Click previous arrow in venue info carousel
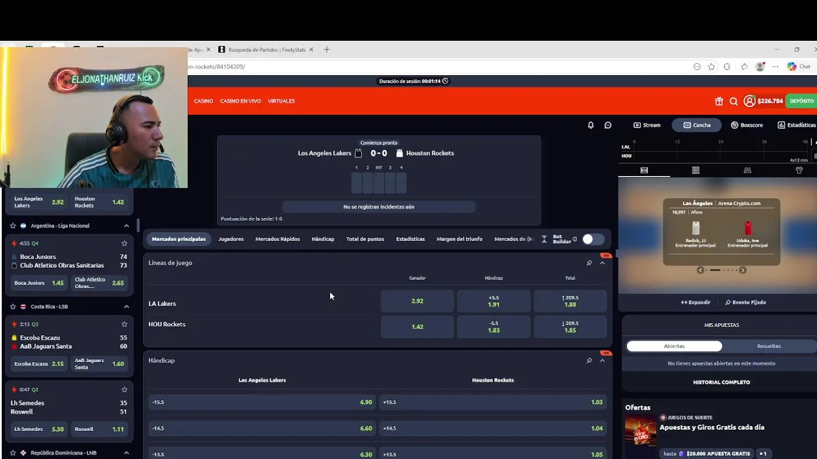 coord(700,270)
